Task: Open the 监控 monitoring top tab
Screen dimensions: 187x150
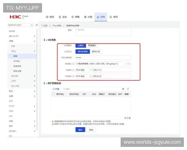Action: click(63, 17)
